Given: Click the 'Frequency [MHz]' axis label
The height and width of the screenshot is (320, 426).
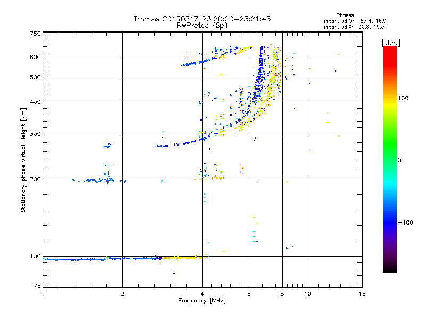Looking at the screenshot, I should click(202, 301).
